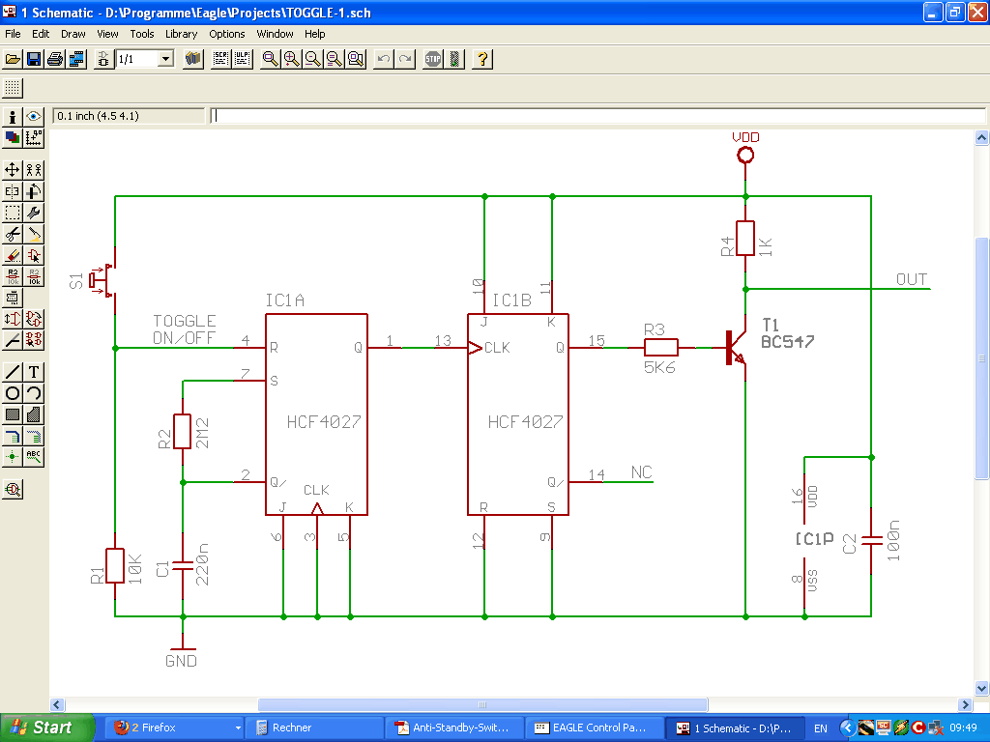Select the Junction green dot tool
Screen dimensions: 990x742
[x=12, y=457]
